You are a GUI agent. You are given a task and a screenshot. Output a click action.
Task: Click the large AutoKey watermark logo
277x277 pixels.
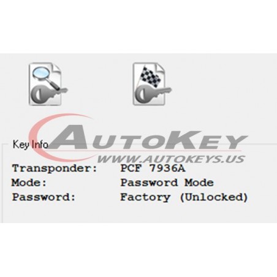click(138, 140)
